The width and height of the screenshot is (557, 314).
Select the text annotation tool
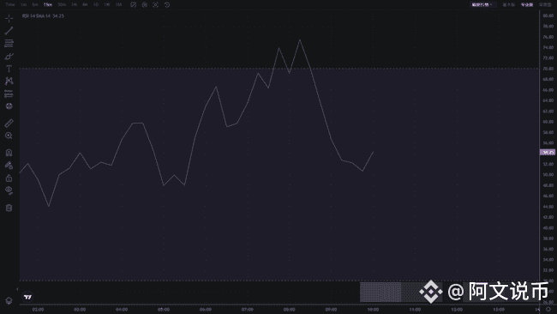[9, 69]
